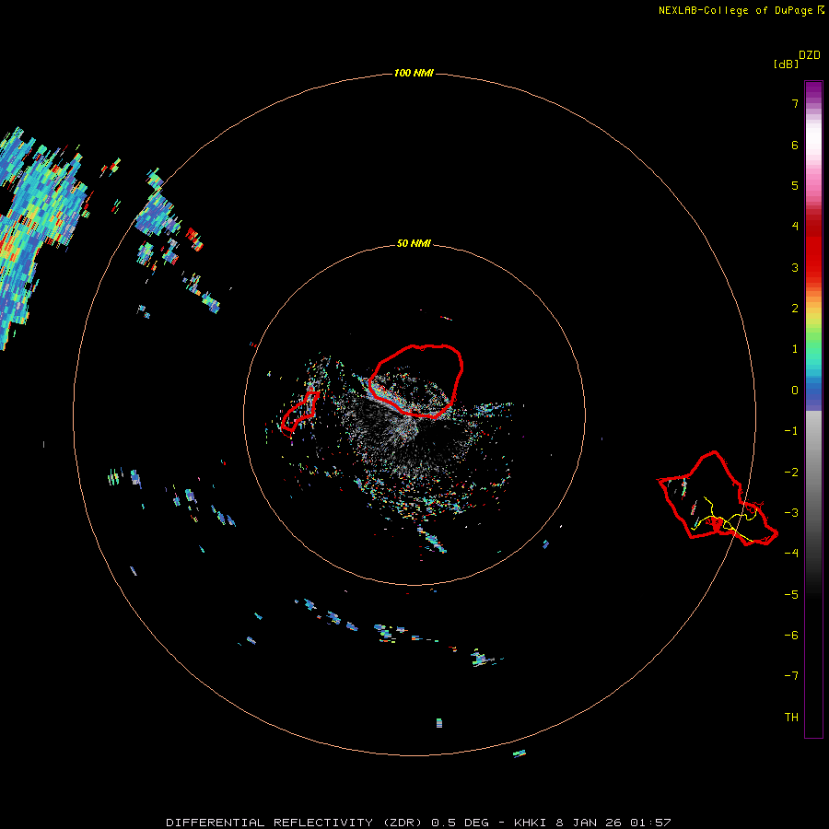
Task: Click the Differential Reflectivity title text at bottom
Action: pos(294,823)
